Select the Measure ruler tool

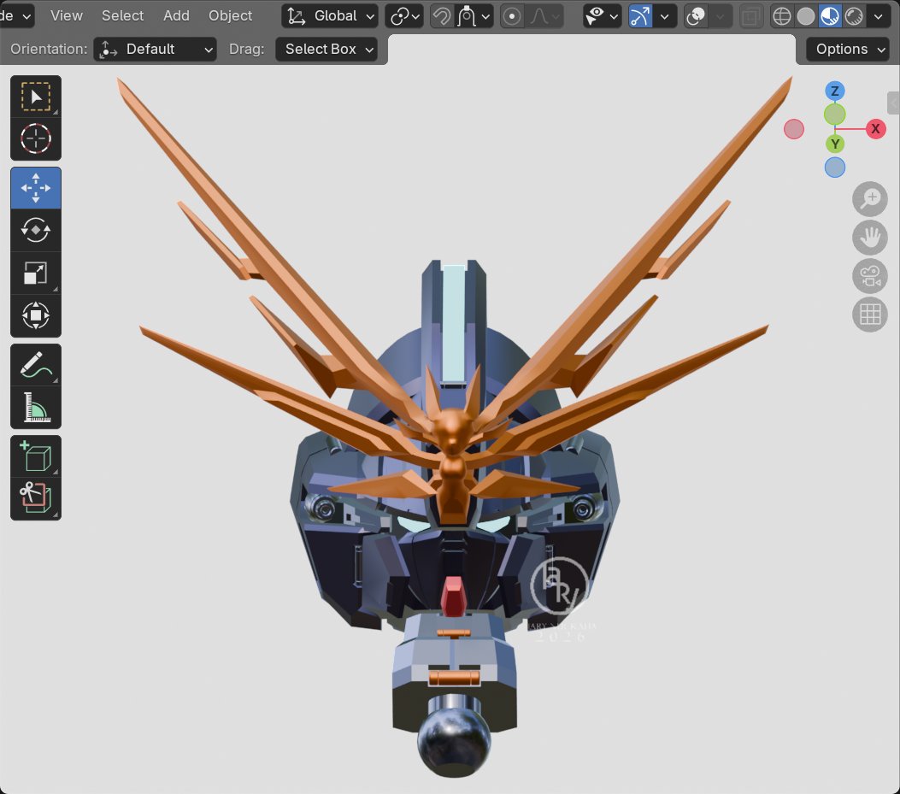36,407
